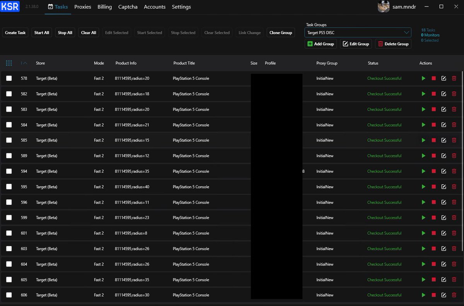Delete task 584 with trash icon
464x306 pixels.
454,125
